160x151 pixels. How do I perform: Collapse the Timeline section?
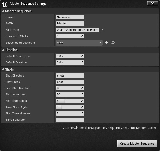(3, 50)
